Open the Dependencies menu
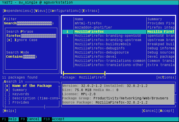 (x=18, y=11)
